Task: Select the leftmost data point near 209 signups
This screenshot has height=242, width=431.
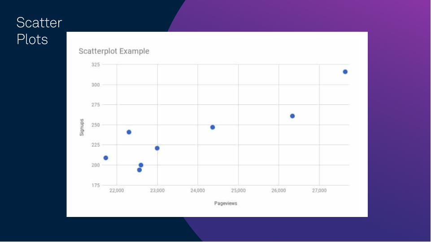Action: [106, 158]
